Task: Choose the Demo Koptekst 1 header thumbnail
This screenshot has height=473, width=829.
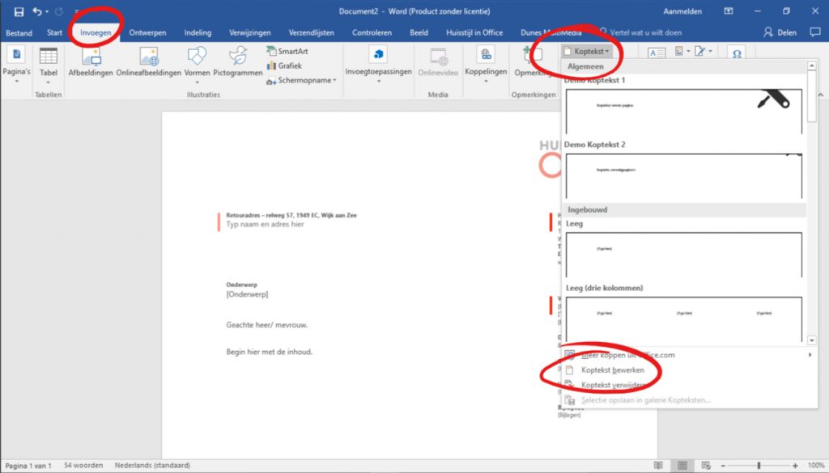Action: 683,111
